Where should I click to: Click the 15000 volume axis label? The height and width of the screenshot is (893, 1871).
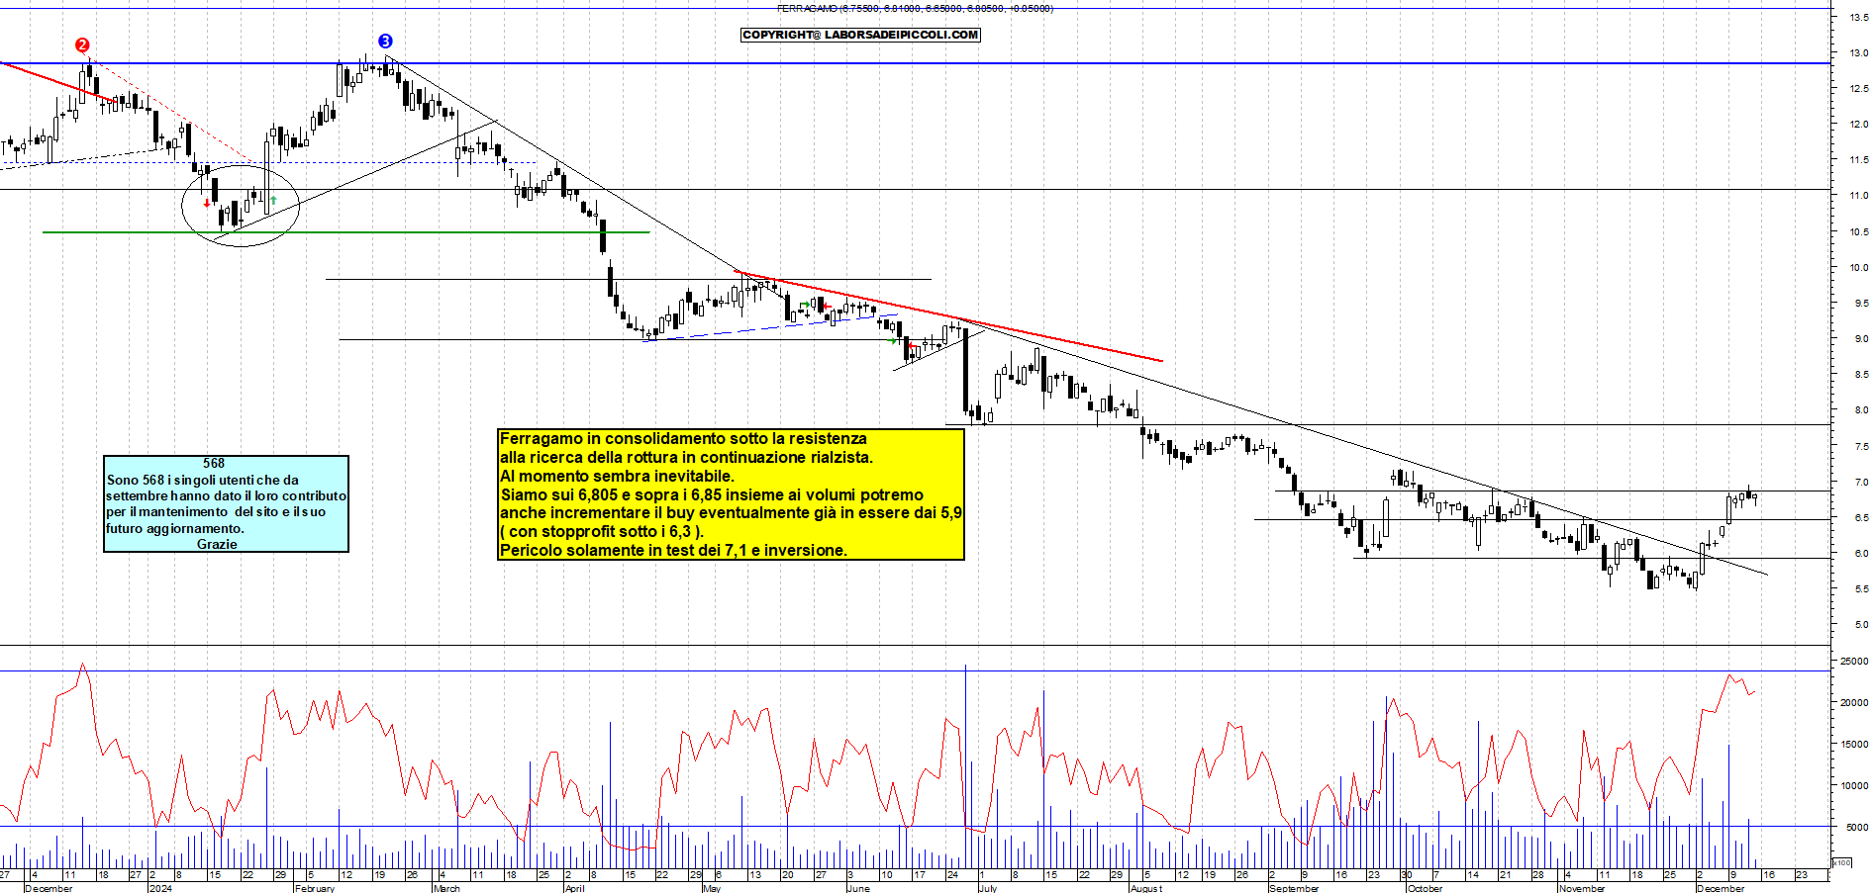click(x=1854, y=744)
